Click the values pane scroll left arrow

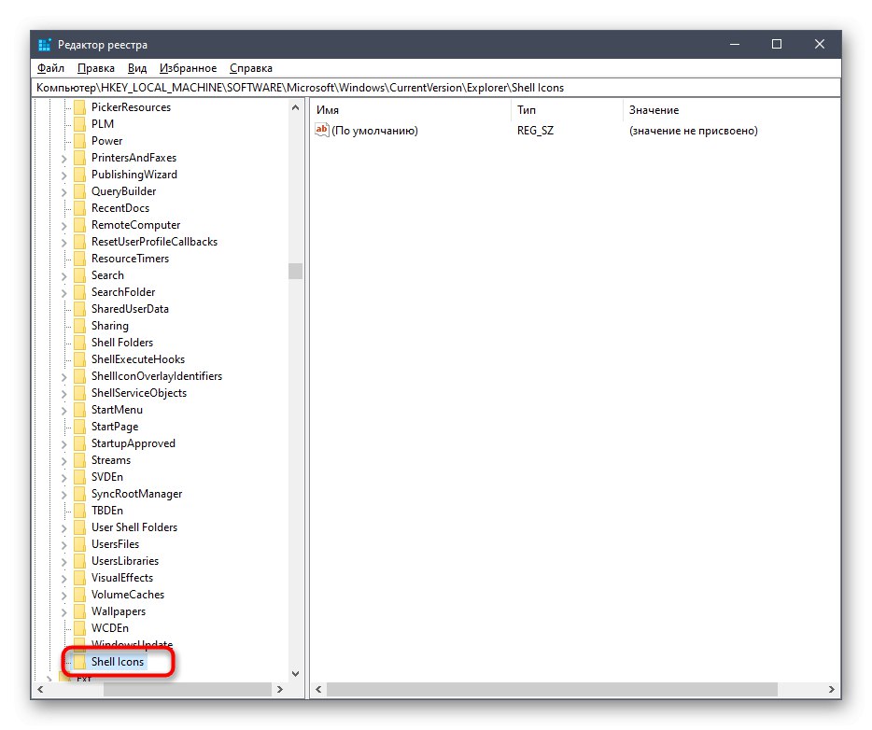point(318,690)
